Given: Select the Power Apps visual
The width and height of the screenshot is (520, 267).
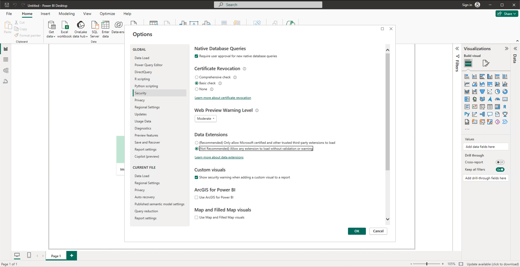Looking at the screenshot, I should click(497, 122).
